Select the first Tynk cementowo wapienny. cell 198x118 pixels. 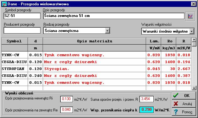(x=95, y=55)
